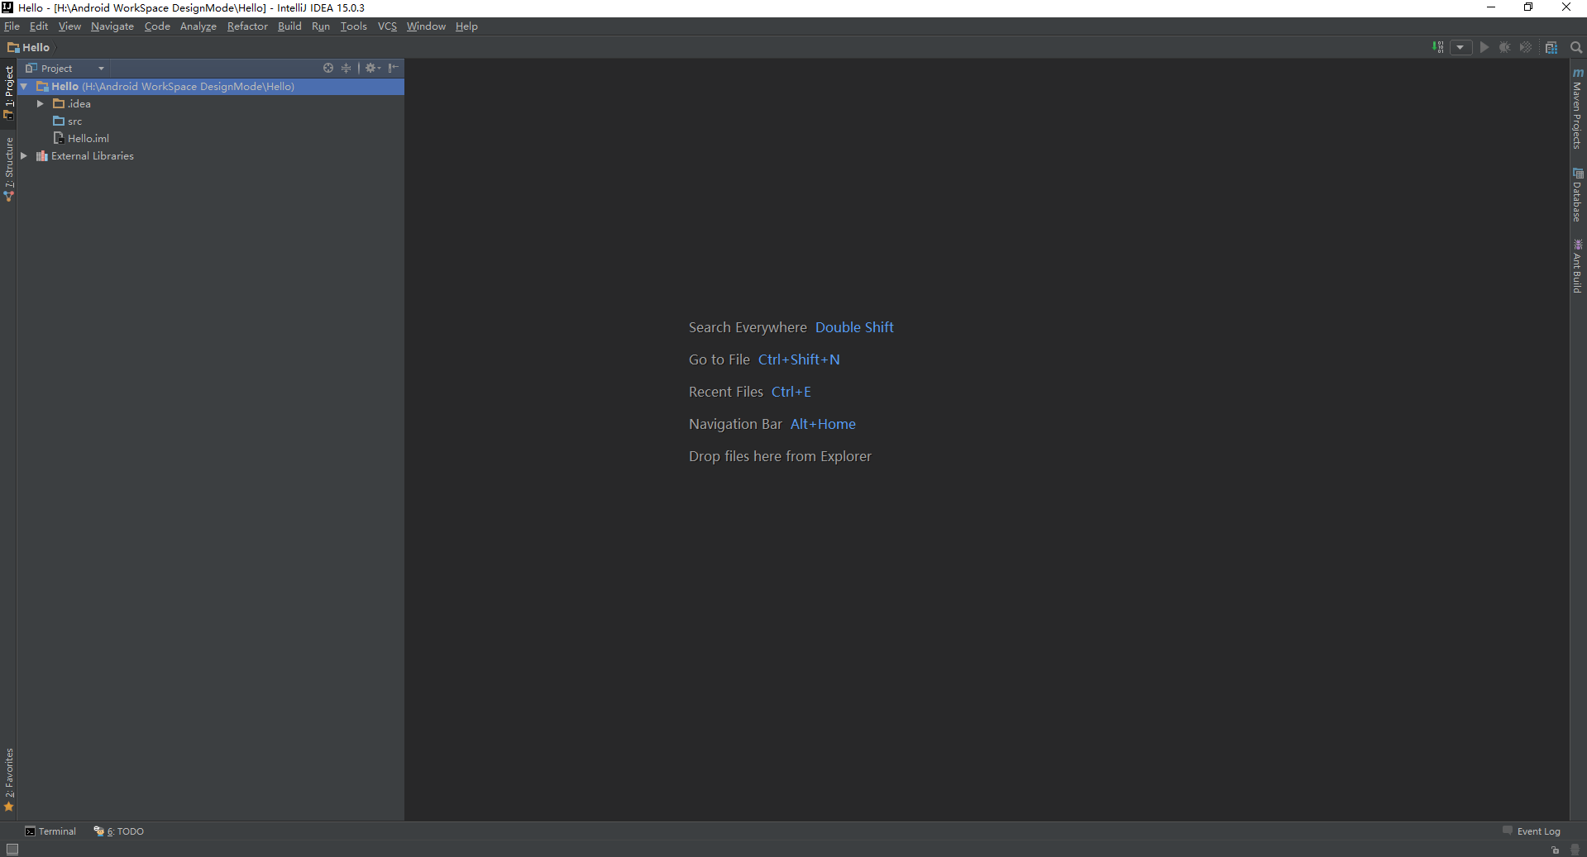Open Maven Projects side panel
This screenshot has height=857, width=1587.
(1578, 108)
